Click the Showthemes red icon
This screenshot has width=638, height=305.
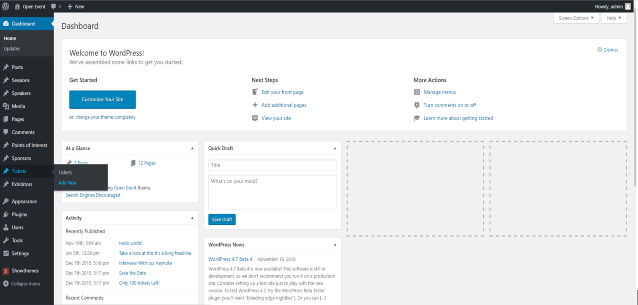(6, 271)
